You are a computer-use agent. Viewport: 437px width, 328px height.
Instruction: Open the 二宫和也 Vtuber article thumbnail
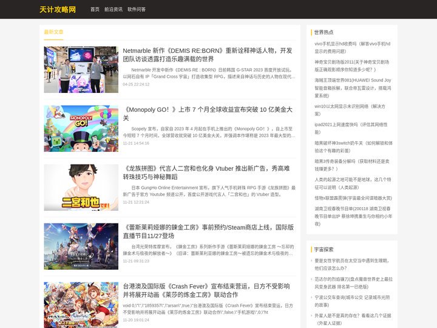pyautogui.click(x=81, y=188)
